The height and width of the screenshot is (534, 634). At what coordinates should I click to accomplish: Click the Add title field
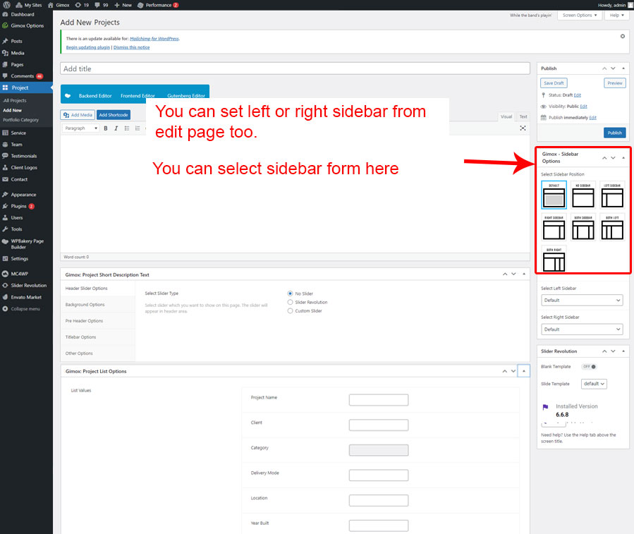click(x=295, y=69)
